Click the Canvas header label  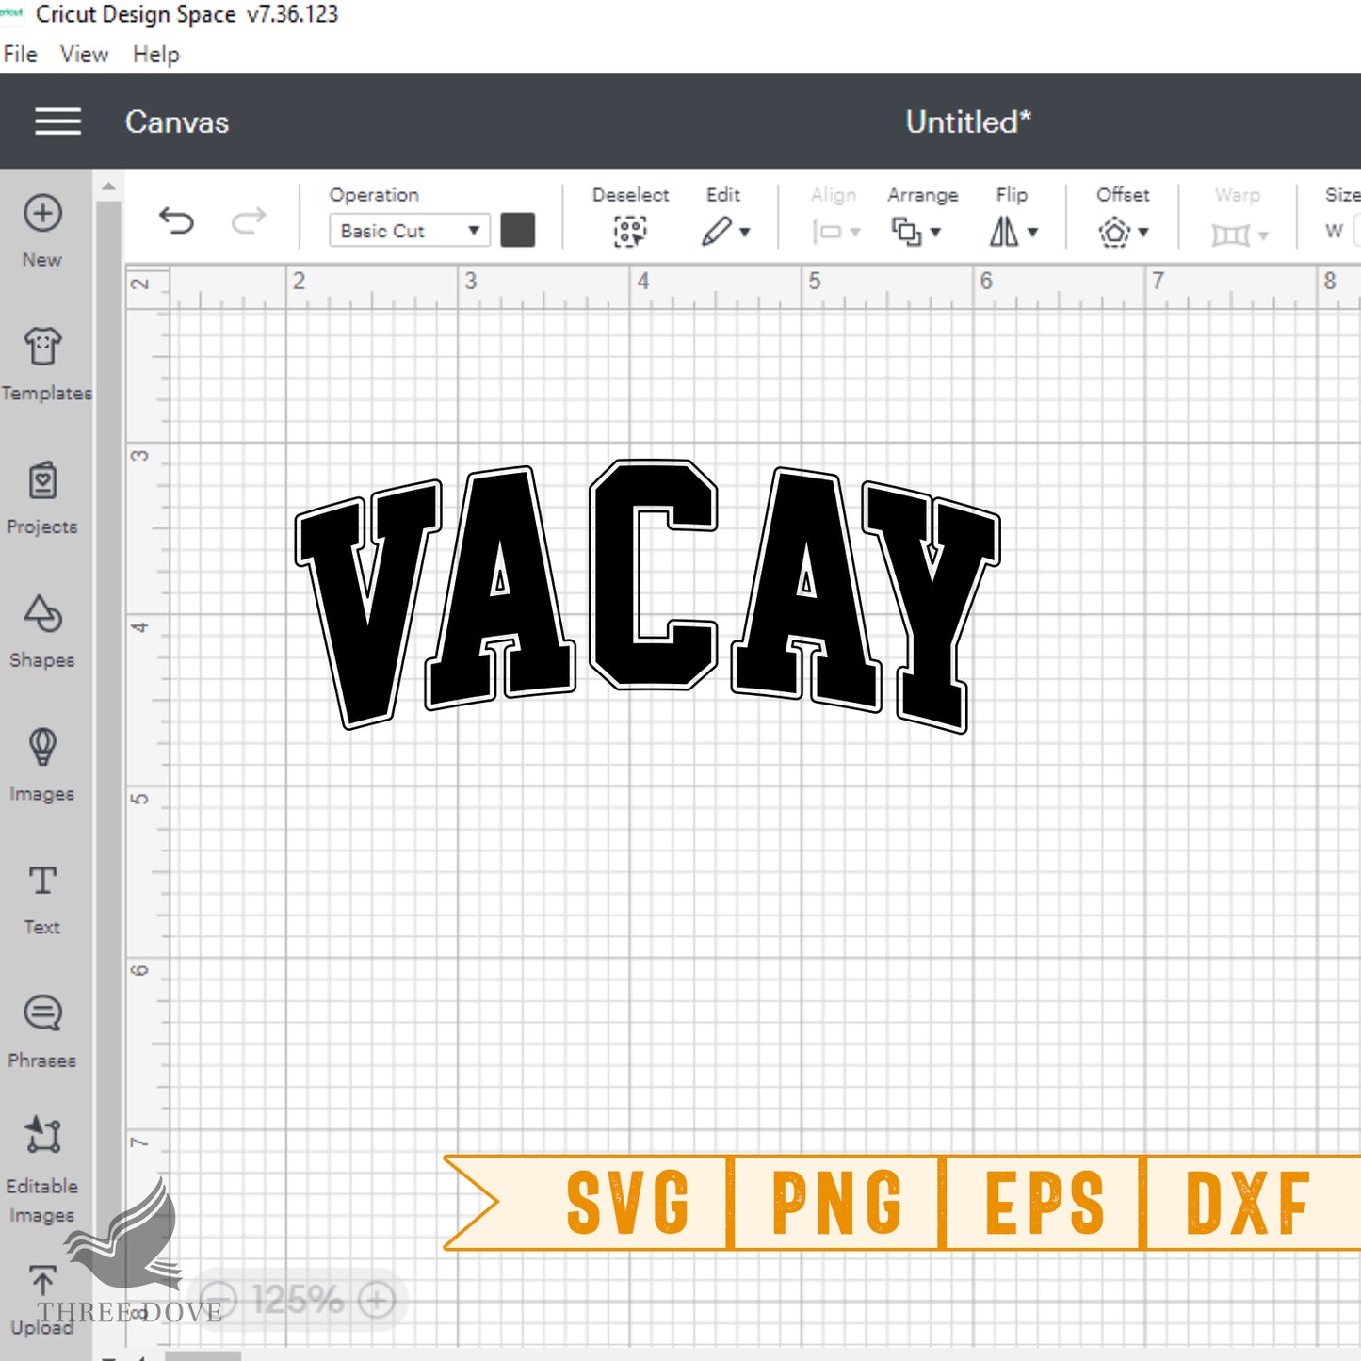tap(177, 122)
